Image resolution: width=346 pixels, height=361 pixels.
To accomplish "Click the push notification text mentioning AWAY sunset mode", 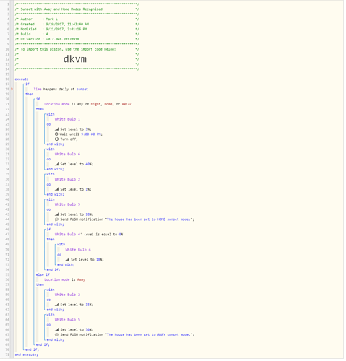I will click(x=127, y=335).
